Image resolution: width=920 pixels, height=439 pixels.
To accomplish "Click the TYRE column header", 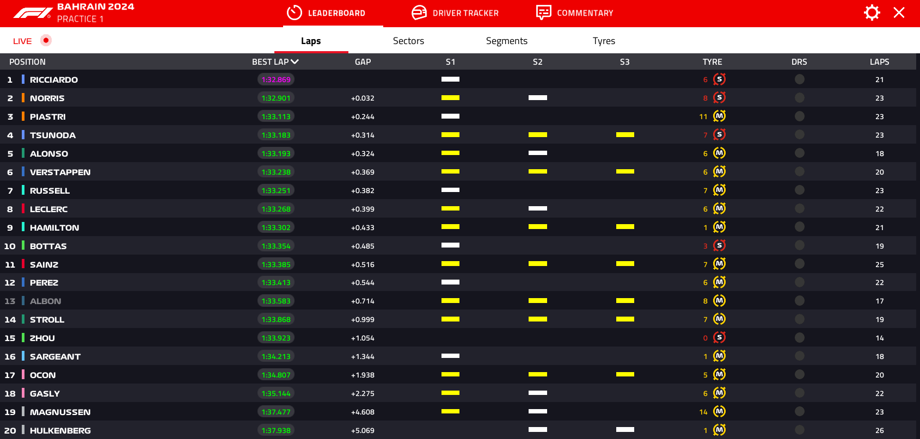I will click(713, 62).
